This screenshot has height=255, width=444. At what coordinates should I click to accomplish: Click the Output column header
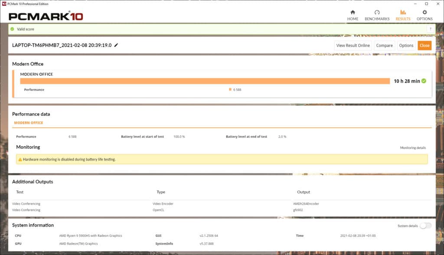[x=304, y=192]
